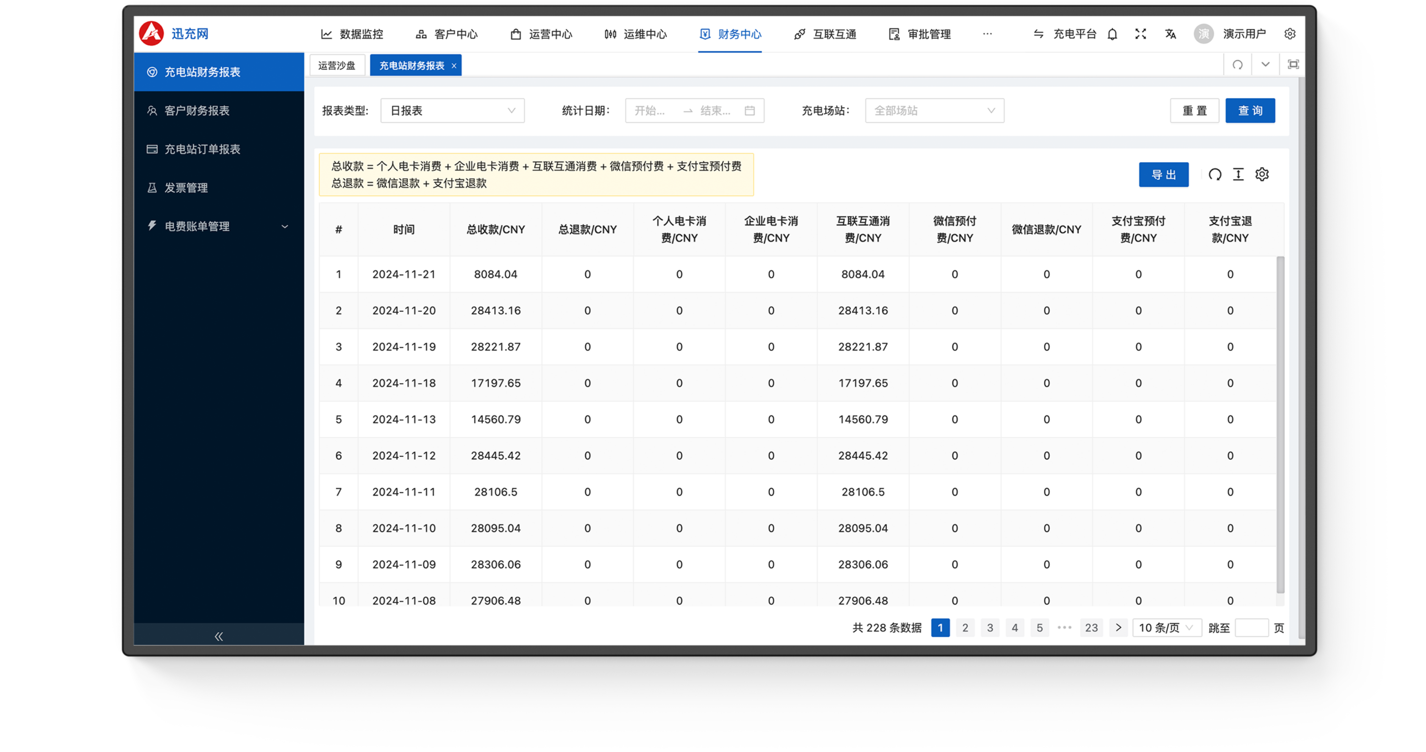
Task: Click the table vertical scrollbar
Action: (x=1280, y=424)
